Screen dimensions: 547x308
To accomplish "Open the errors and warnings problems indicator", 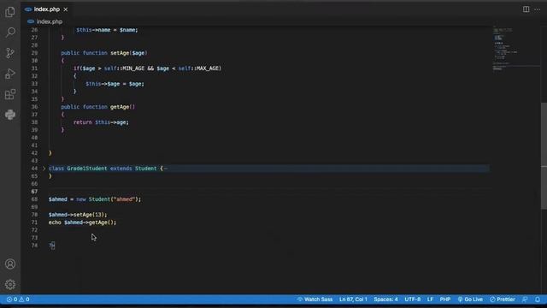I will pyautogui.click(x=18, y=299).
